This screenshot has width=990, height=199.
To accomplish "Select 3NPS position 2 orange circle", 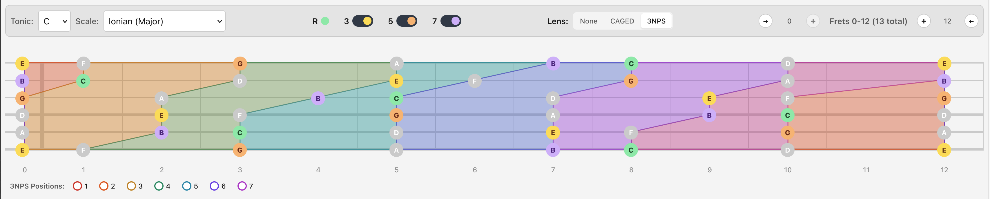I will click(x=104, y=186).
